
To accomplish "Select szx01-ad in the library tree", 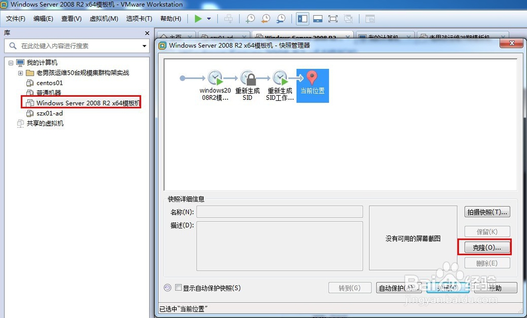I will tap(50, 113).
